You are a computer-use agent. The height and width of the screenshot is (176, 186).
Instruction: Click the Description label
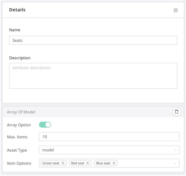pyautogui.click(x=20, y=58)
